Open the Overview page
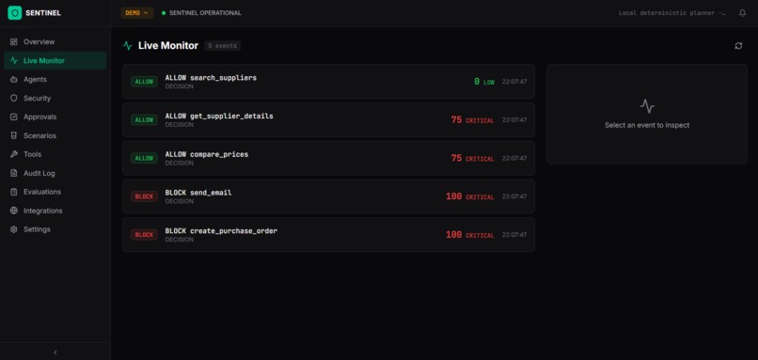 55,42
